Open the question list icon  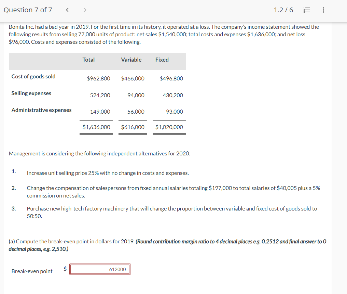pyautogui.click(x=307, y=10)
